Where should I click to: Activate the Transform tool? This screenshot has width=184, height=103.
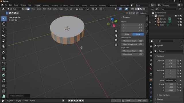click(4, 46)
